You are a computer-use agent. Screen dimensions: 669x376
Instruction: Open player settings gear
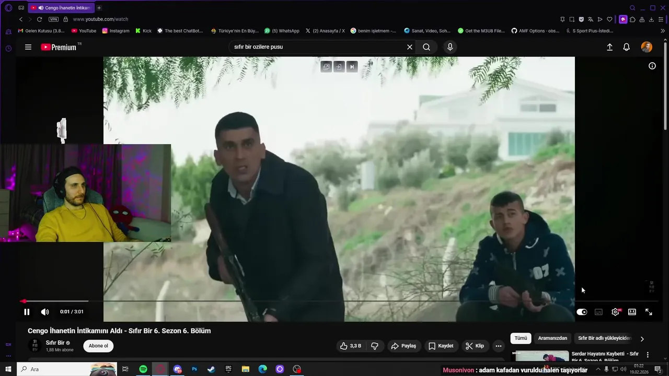coord(615,312)
